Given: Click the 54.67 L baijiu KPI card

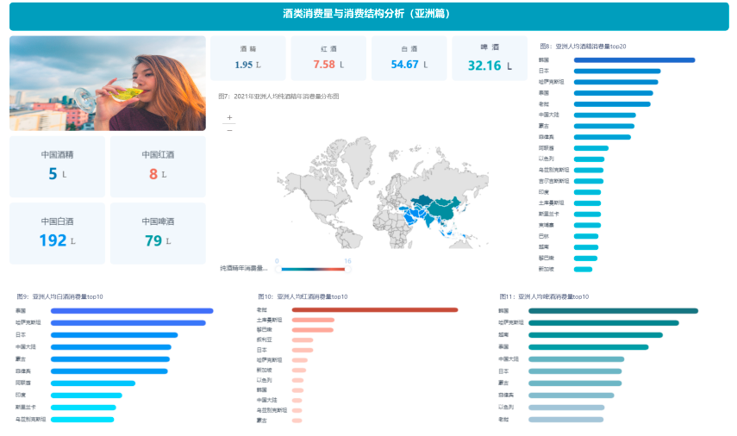Looking at the screenshot, I should pyautogui.click(x=409, y=58).
